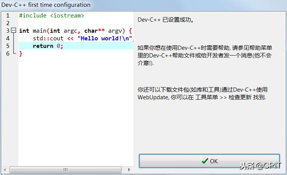The width and height of the screenshot is (287, 175).
Task: Click the 'Dev-C++ 已设置成功。' message
Action: coord(166,20)
